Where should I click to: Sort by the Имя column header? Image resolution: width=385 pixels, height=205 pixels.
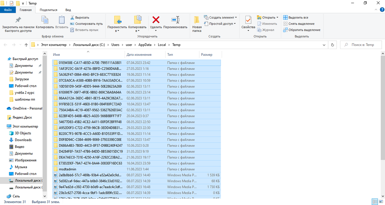(x=88, y=54)
